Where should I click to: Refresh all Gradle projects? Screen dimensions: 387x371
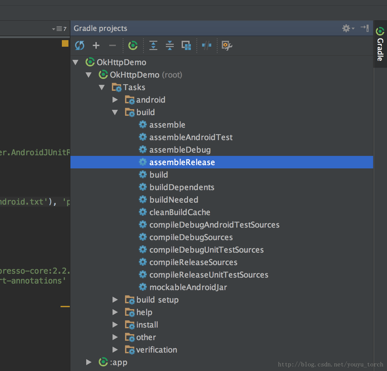[x=80, y=45]
